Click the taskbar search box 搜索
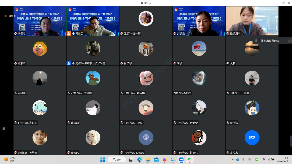The image size is (292, 164). click(x=117, y=159)
